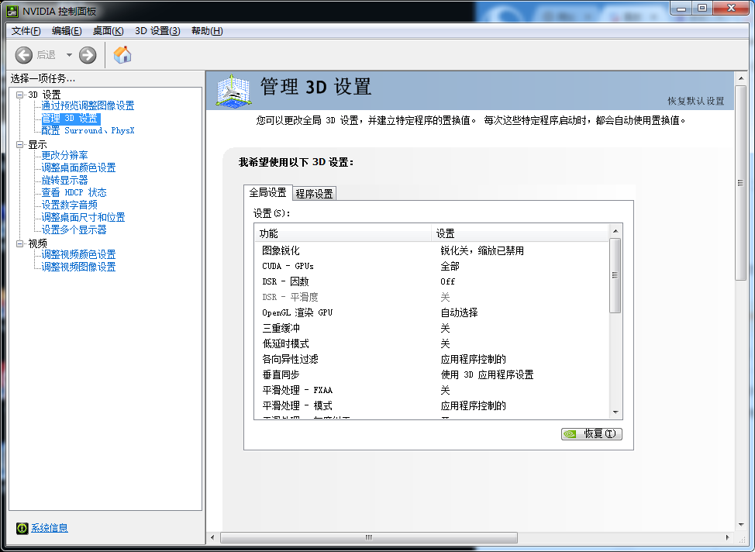This screenshot has height=552, width=755.
Task: Open the 设置数字音频 task
Action: click(x=69, y=205)
